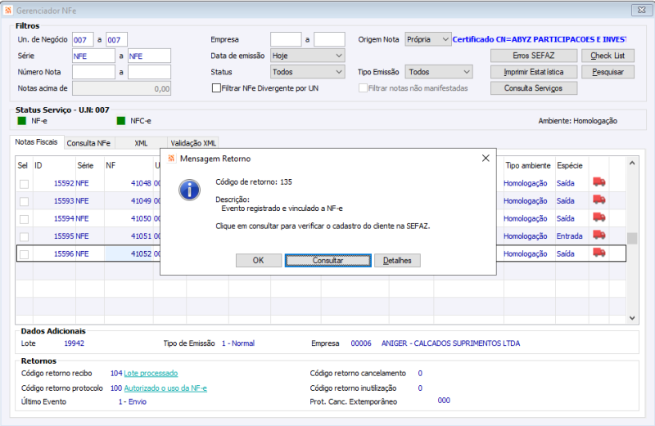
Task: Click the first Série input field
Action: pos(93,56)
